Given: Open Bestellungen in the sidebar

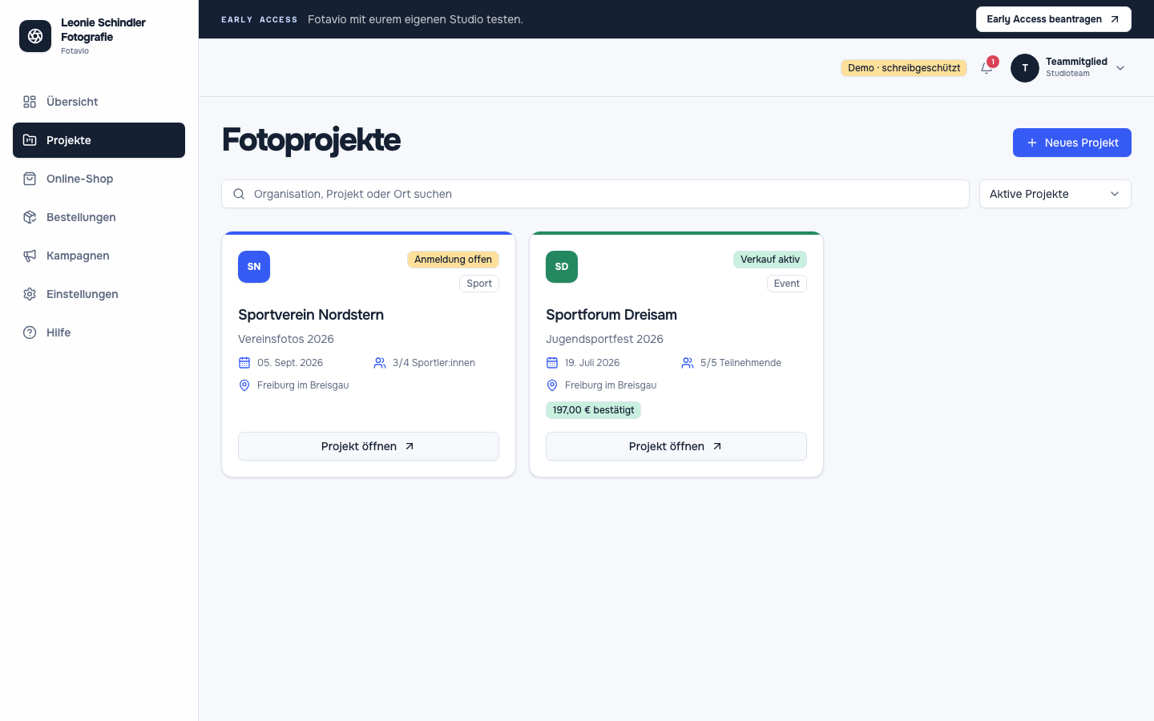Looking at the screenshot, I should point(99,217).
